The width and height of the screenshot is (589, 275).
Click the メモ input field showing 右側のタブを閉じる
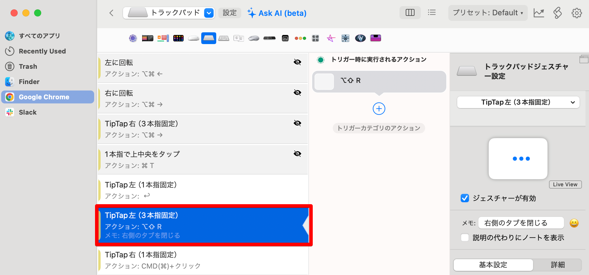pos(521,223)
